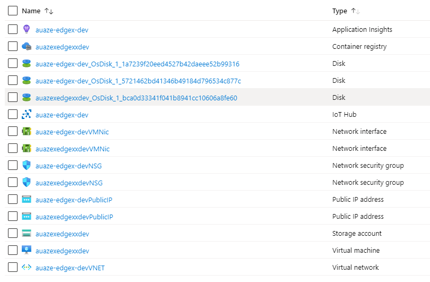Open auaze-edgex-devPublicIP link

click(x=74, y=200)
